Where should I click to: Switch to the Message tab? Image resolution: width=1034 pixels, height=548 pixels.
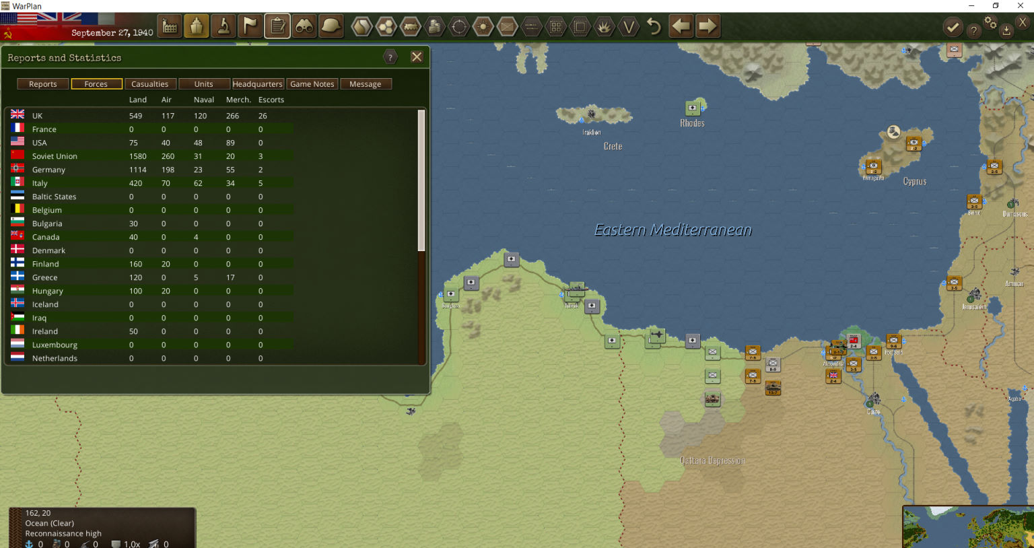coord(366,84)
